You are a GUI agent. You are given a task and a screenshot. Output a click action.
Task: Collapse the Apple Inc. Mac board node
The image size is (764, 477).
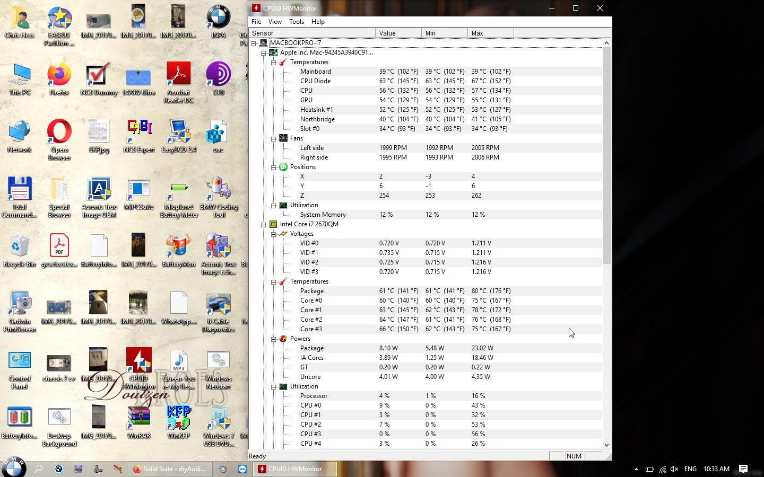(x=264, y=52)
